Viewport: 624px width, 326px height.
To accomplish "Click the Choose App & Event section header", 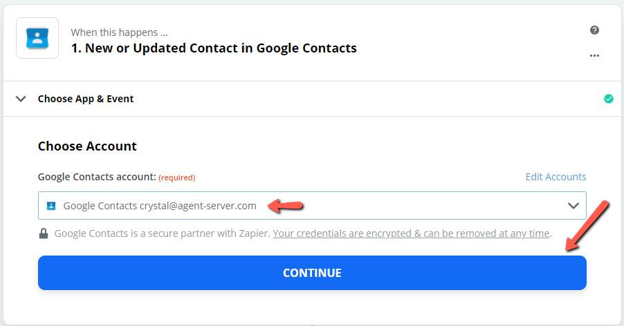I will point(86,99).
